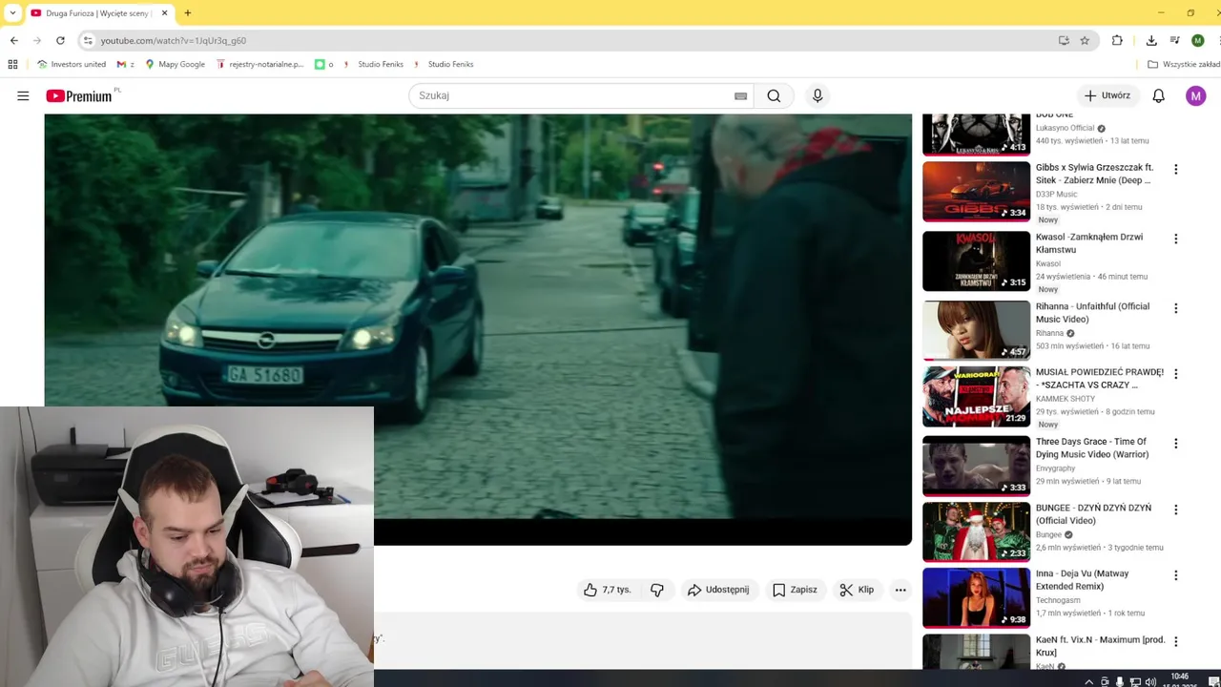Open the media controls icon in Chrome toolbar
This screenshot has width=1221, height=687.
(1175, 40)
